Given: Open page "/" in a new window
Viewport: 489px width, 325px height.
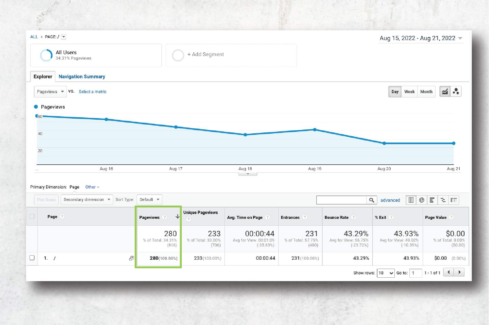Looking at the screenshot, I should 131,258.
